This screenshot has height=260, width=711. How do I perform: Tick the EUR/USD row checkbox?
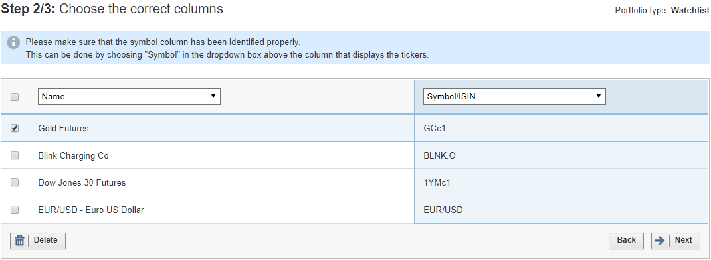15,210
